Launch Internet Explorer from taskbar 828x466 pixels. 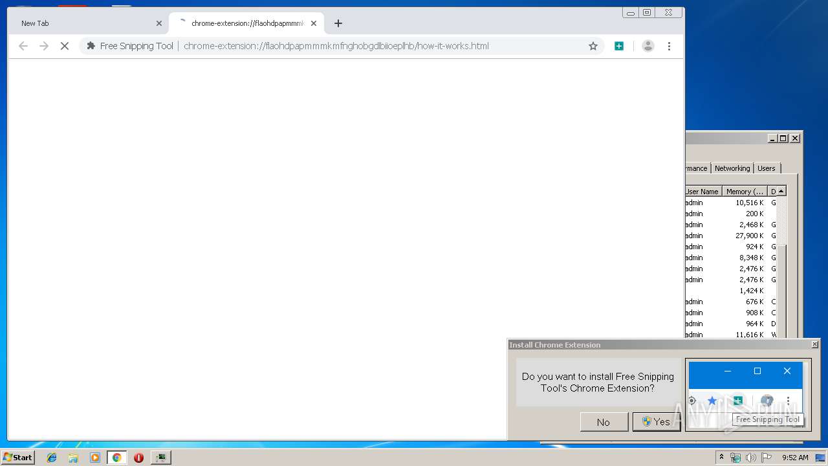(52, 458)
